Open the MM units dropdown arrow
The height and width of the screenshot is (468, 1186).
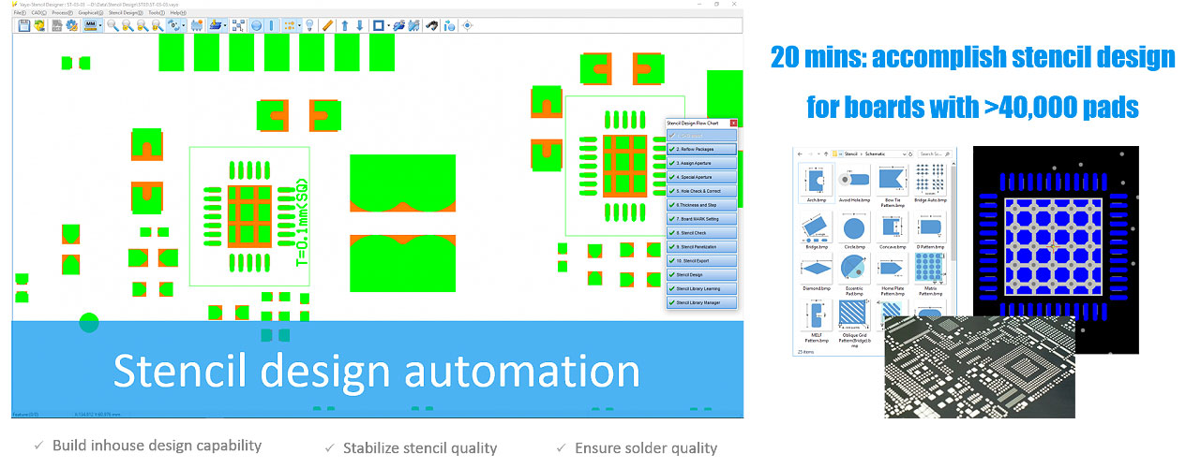tap(101, 25)
